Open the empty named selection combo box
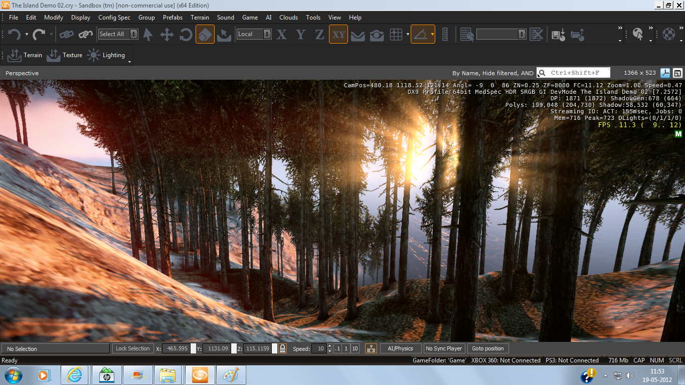This screenshot has width=685, height=385. click(x=501, y=34)
